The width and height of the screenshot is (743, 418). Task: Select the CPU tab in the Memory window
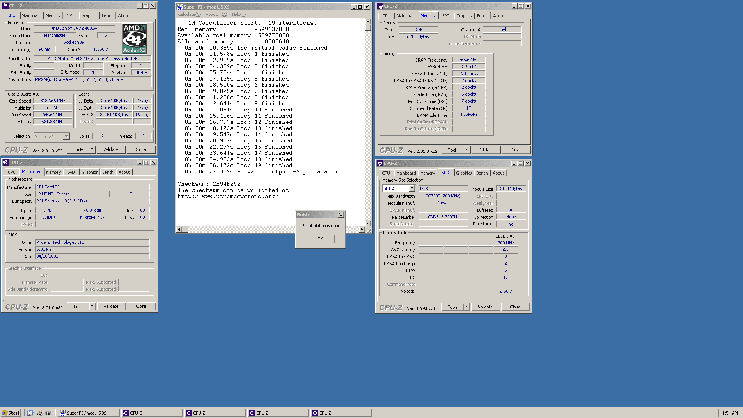[386, 16]
